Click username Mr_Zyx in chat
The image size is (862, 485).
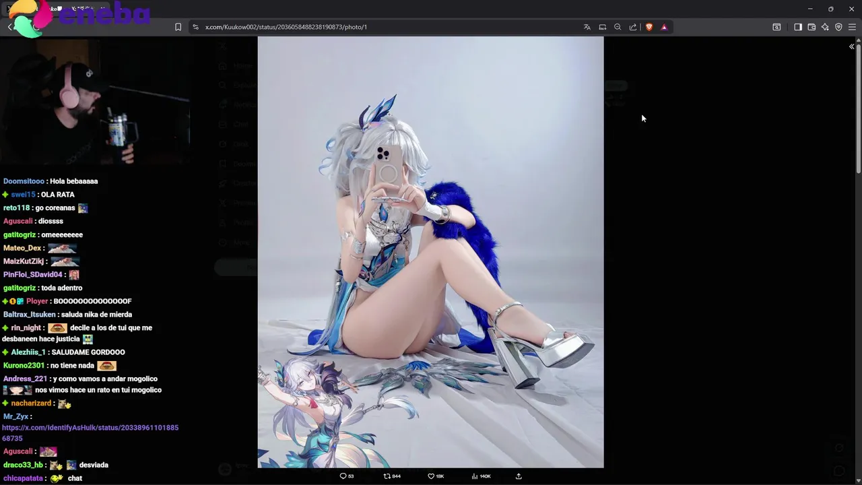[x=15, y=417]
